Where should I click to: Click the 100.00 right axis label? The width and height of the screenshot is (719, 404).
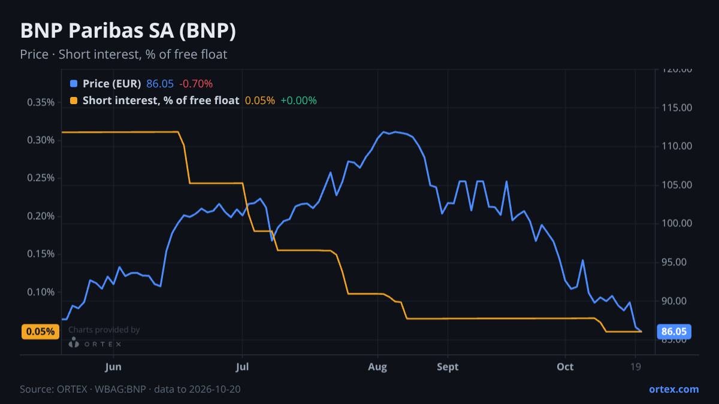click(678, 223)
